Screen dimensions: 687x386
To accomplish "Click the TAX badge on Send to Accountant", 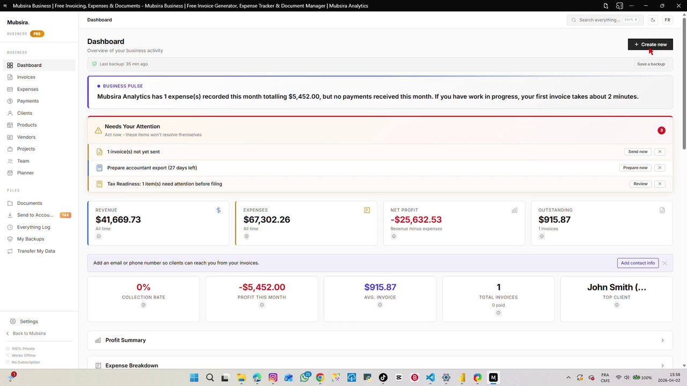I will point(65,215).
